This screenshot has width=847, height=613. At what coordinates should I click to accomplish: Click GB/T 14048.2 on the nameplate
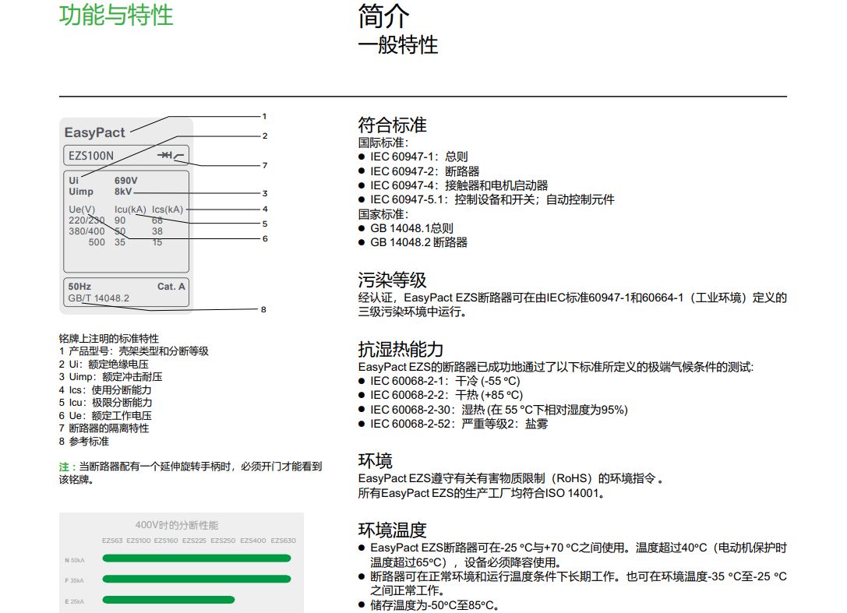coord(99,298)
